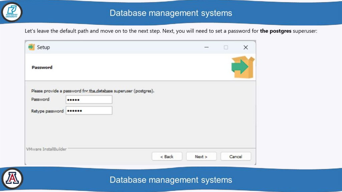Click the Kozybayev University logo

[x=12, y=13]
